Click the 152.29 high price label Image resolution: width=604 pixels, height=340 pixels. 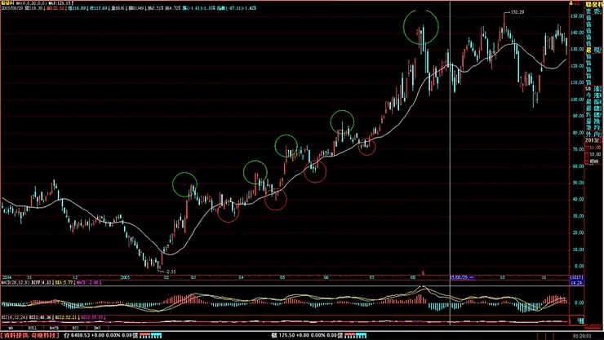(x=513, y=13)
